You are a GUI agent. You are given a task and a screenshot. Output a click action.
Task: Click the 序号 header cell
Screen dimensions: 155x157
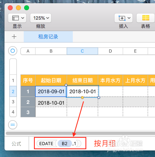(x=28, y=81)
